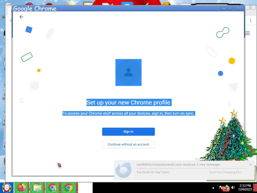The width and height of the screenshot is (257, 193).
Task: Open File Explorer from the taskbar
Action: 37,188
